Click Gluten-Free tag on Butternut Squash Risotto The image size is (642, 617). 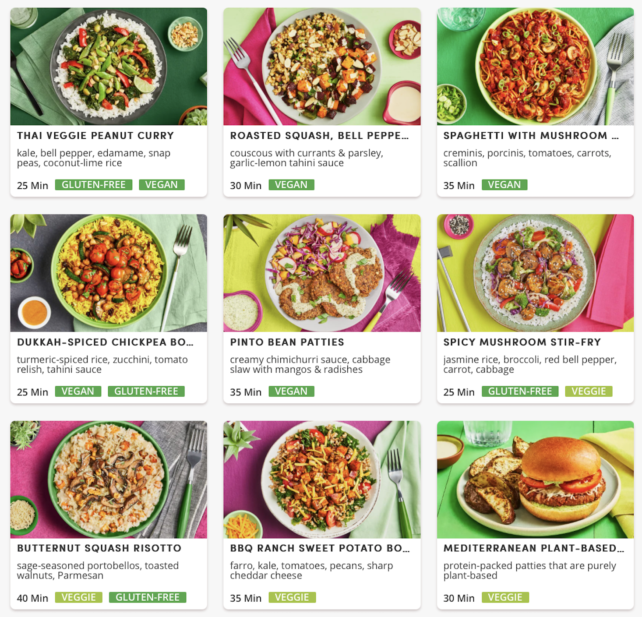click(148, 597)
